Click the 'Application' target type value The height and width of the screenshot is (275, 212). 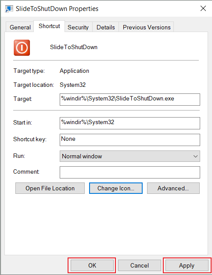tap(74, 71)
